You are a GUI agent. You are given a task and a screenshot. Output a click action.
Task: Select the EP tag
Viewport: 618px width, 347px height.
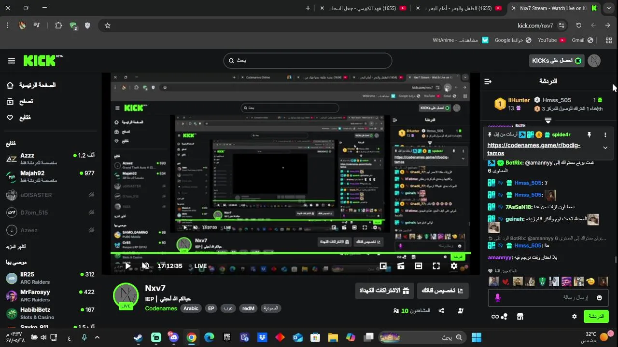click(x=211, y=308)
